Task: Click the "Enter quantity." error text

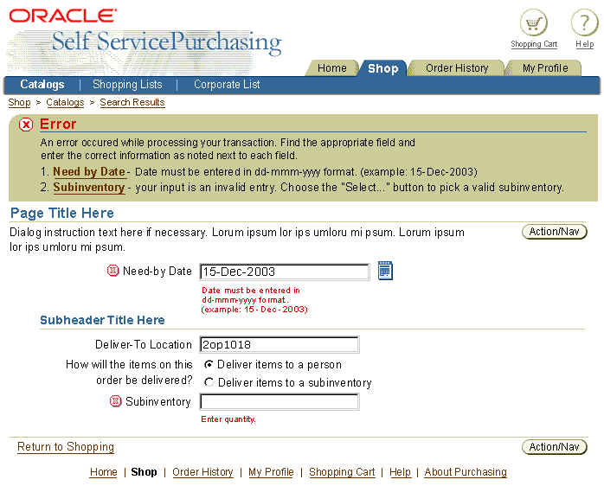Action: coord(228,419)
